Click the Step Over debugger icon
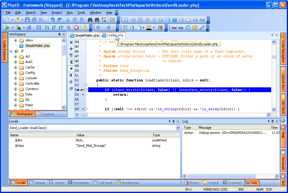This screenshot has height=193, width=288. tap(54, 28)
